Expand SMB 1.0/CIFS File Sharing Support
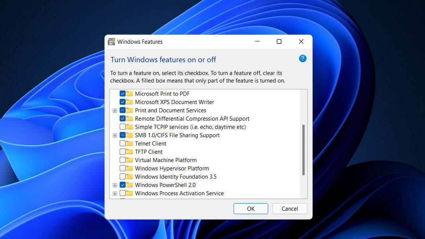Screen dimensions: 425x239 (115, 135)
